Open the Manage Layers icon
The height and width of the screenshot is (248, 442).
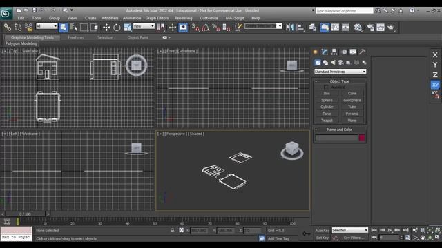(x=313, y=28)
